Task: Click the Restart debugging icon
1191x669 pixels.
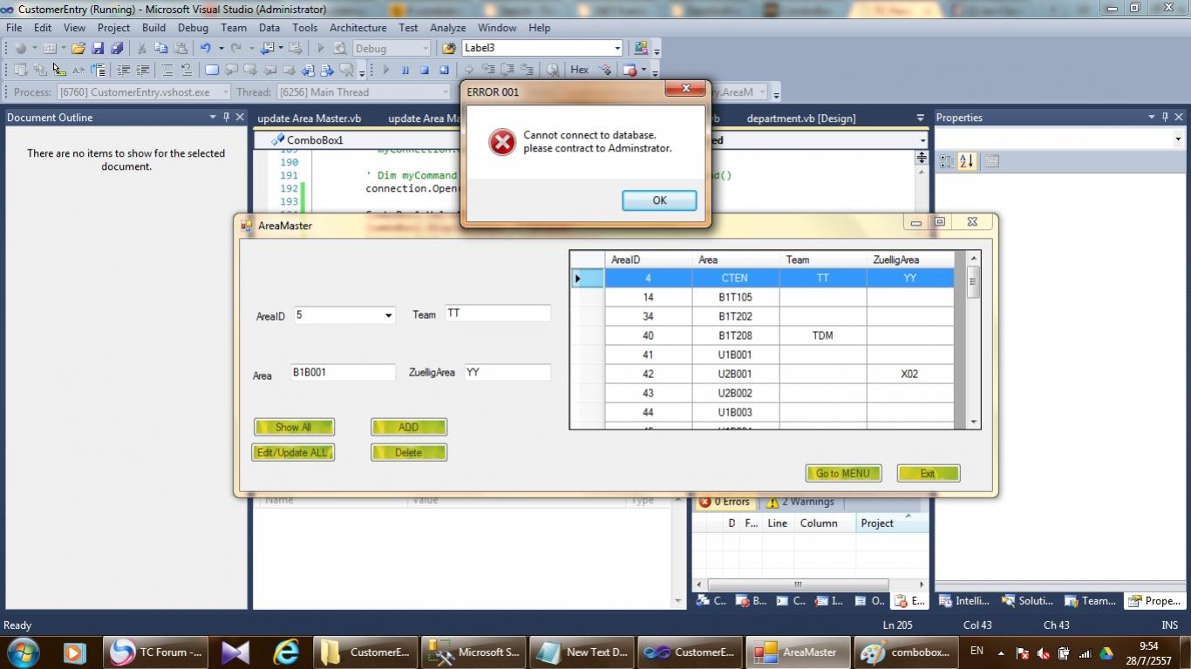Action: point(444,70)
